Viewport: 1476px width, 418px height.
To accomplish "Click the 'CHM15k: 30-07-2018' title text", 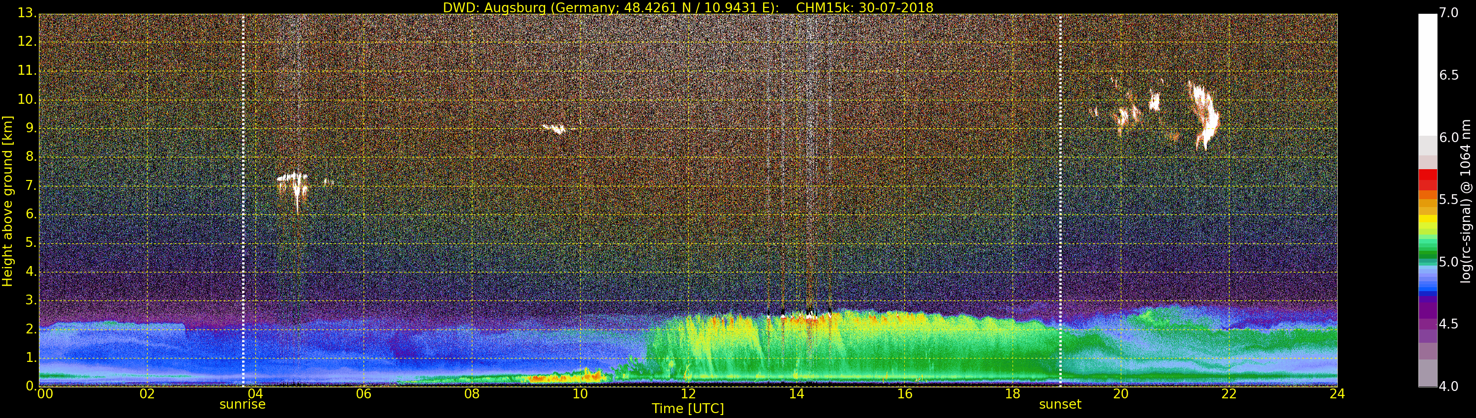I will pyautogui.click(x=864, y=7).
